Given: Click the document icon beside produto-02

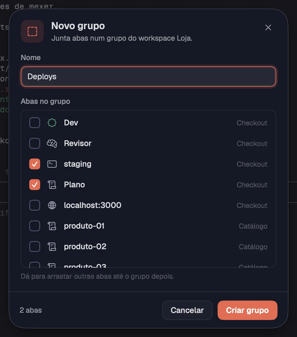Looking at the screenshot, I should click(x=52, y=247).
